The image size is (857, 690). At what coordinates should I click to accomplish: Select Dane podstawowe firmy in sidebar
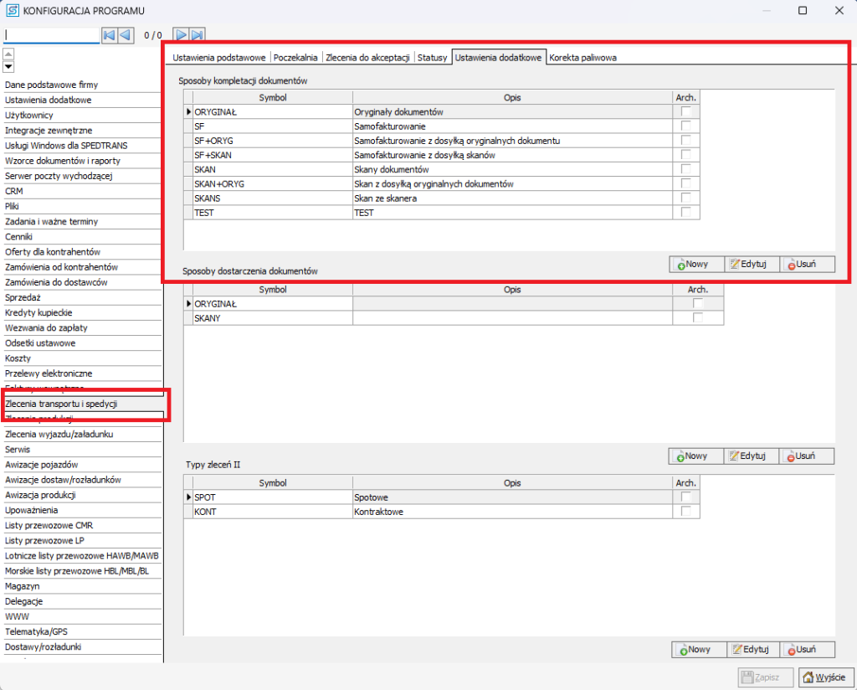[82, 85]
